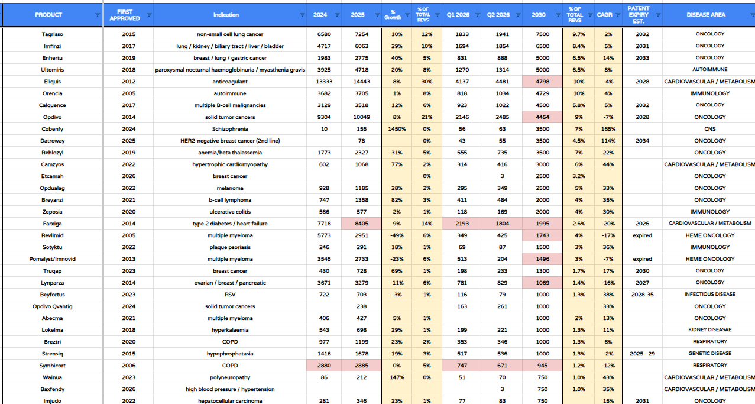Click the Opdivo Qvantig product cell
The image size is (755, 404).
52,306
